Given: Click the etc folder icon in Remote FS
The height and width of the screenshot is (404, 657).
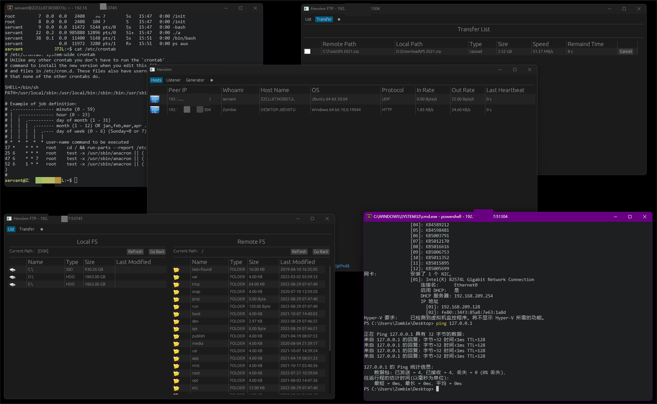Looking at the screenshot, I should tap(176, 388).
